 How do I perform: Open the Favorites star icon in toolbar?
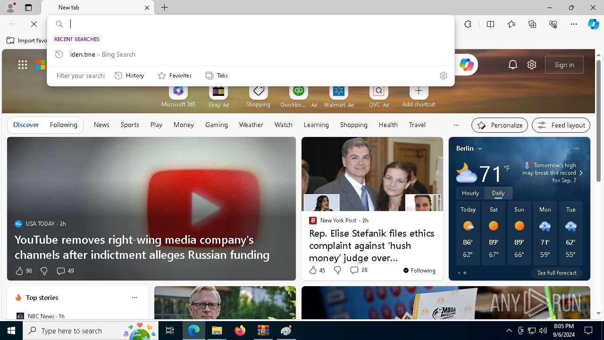(512, 24)
